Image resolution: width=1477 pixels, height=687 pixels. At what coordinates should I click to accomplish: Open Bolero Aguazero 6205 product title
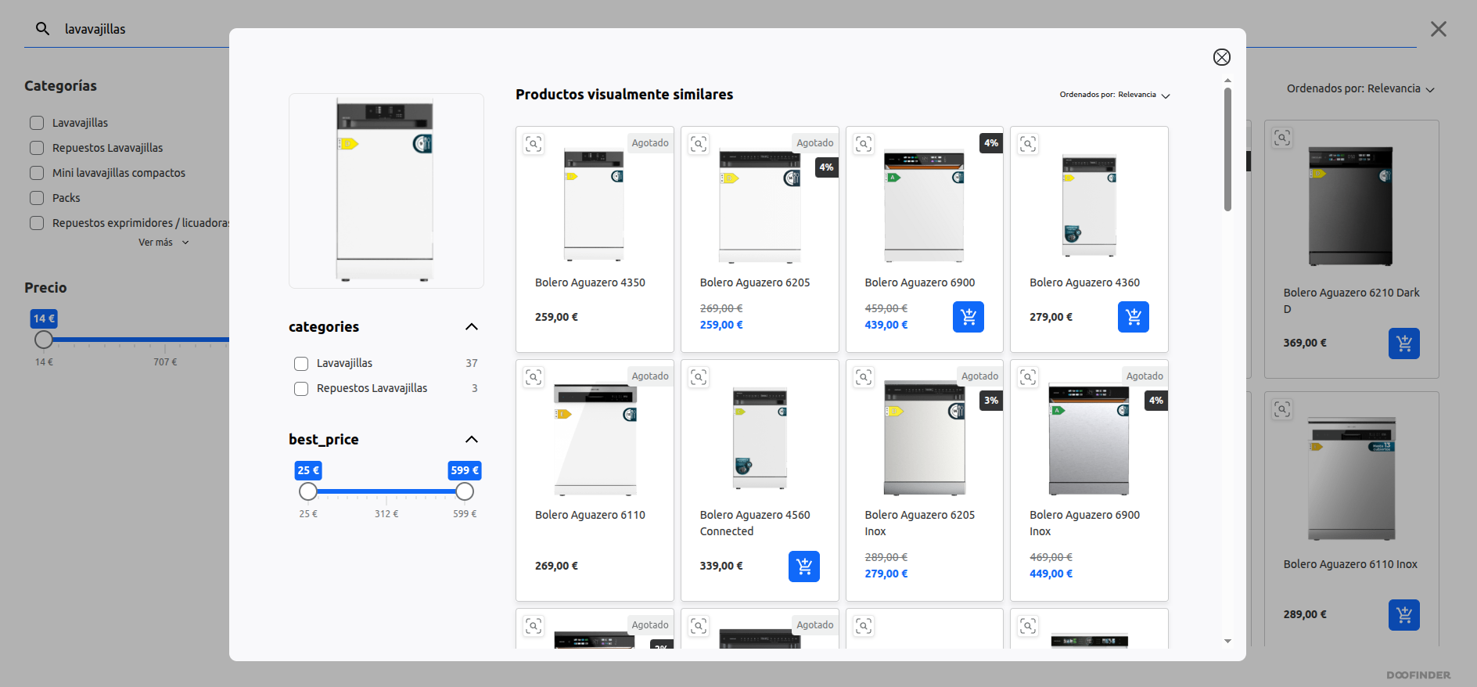click(754, 282)
